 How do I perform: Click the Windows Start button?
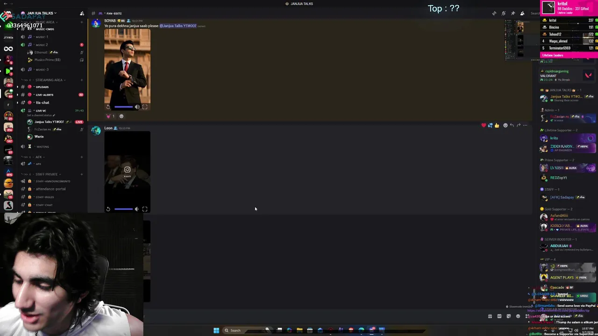(x=216, y=330)
